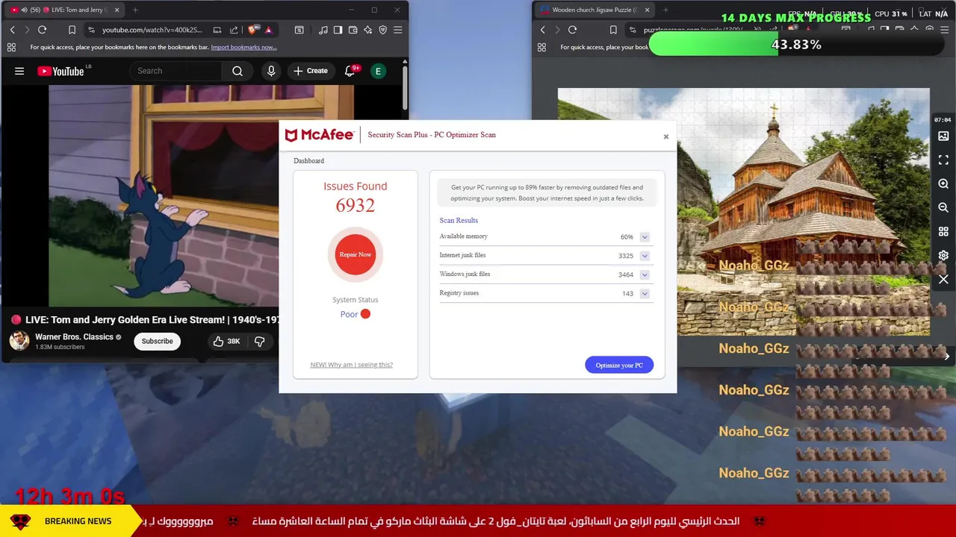Click the Tom and Jerry video player
The width and height of the screenshot is (956, 537).
pyautogui.click(x=163, y=196)
